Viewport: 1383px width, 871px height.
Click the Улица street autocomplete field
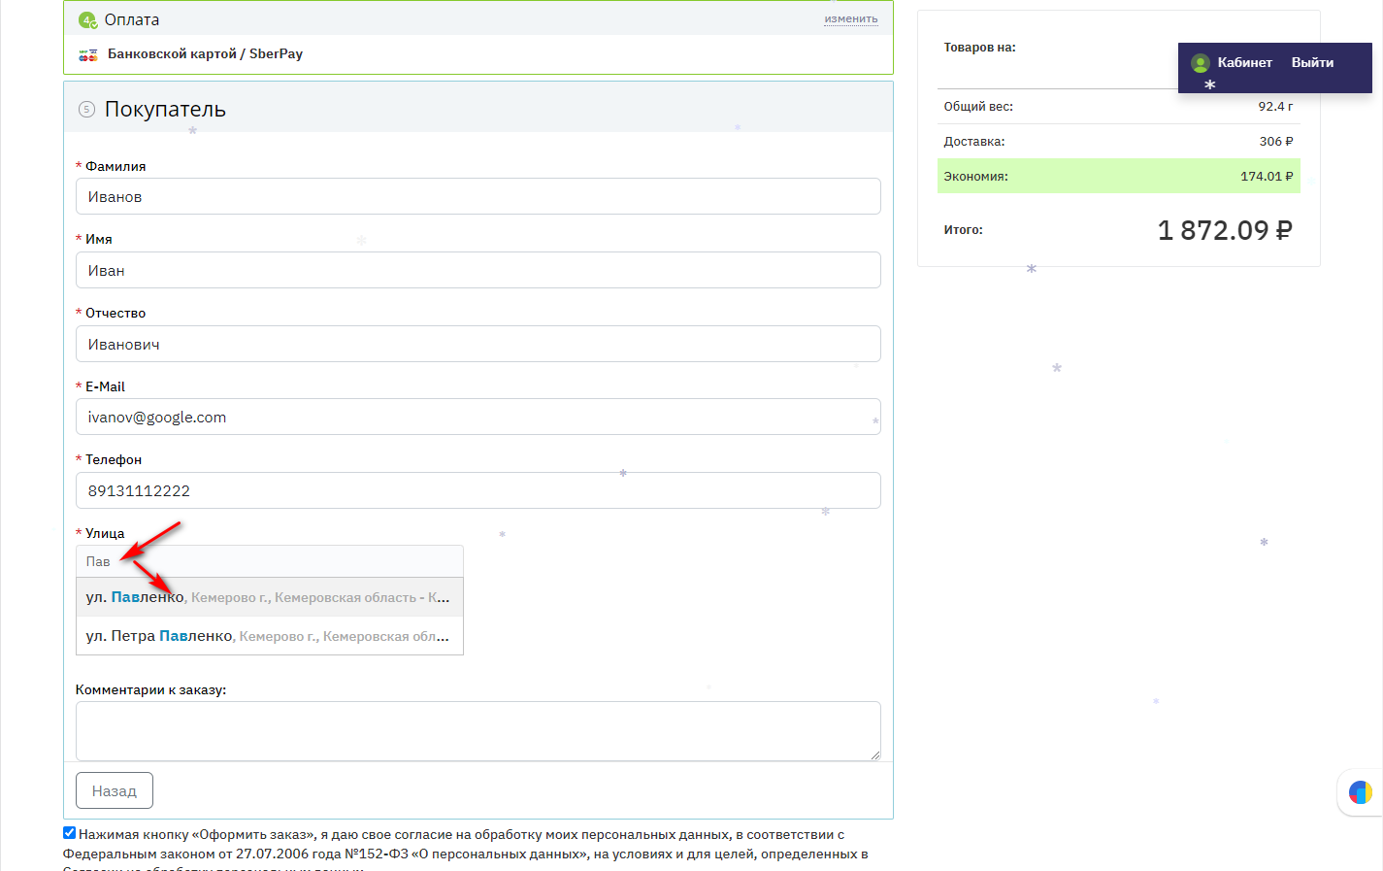point(269,561)
